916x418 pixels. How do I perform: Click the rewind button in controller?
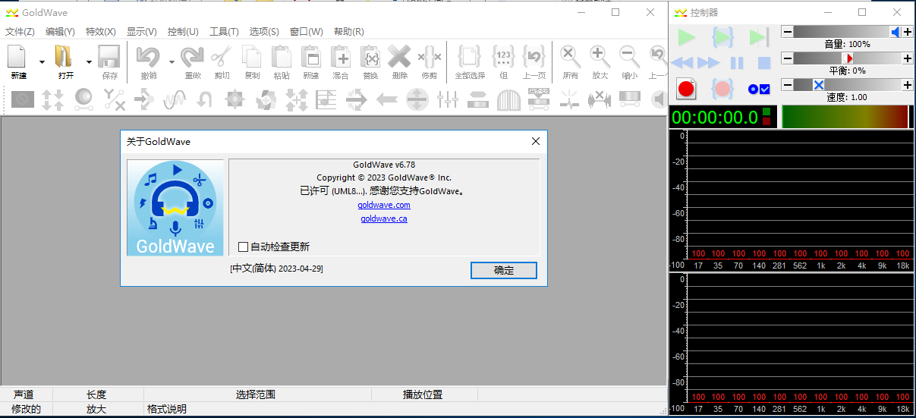pyautogui.click(x=682, y=63)
